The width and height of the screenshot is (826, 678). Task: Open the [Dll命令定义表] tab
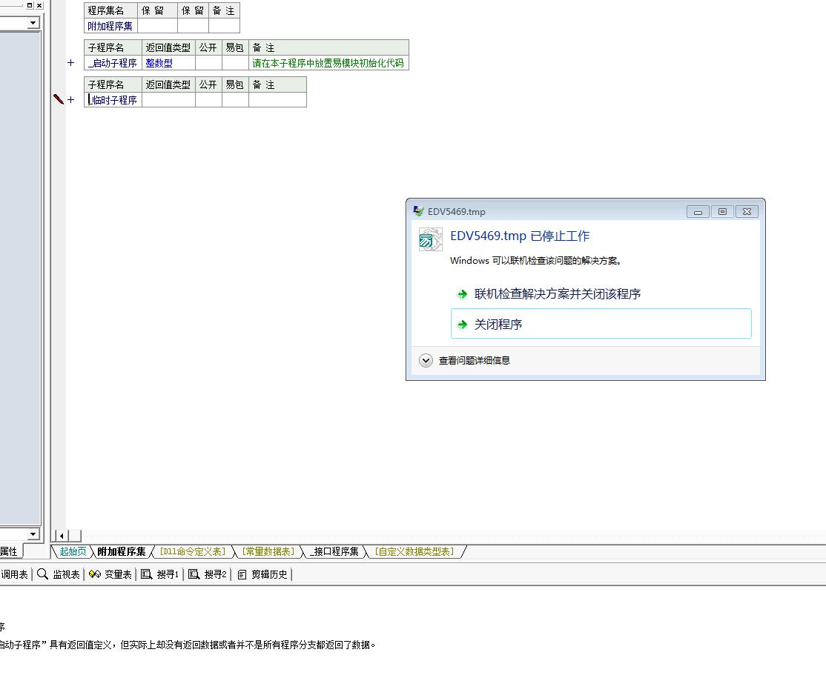coord(192,551)
